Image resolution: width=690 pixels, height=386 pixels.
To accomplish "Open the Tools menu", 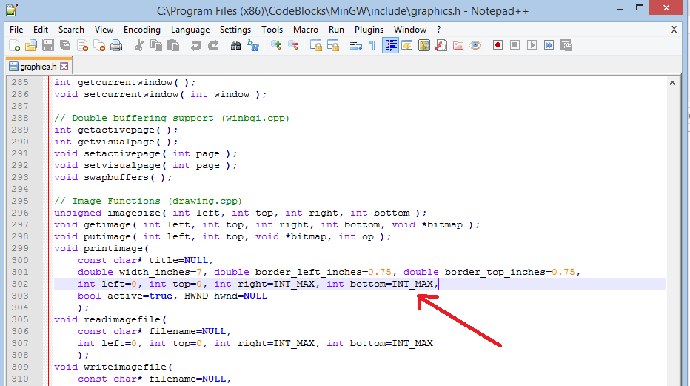I will (272, 30).
